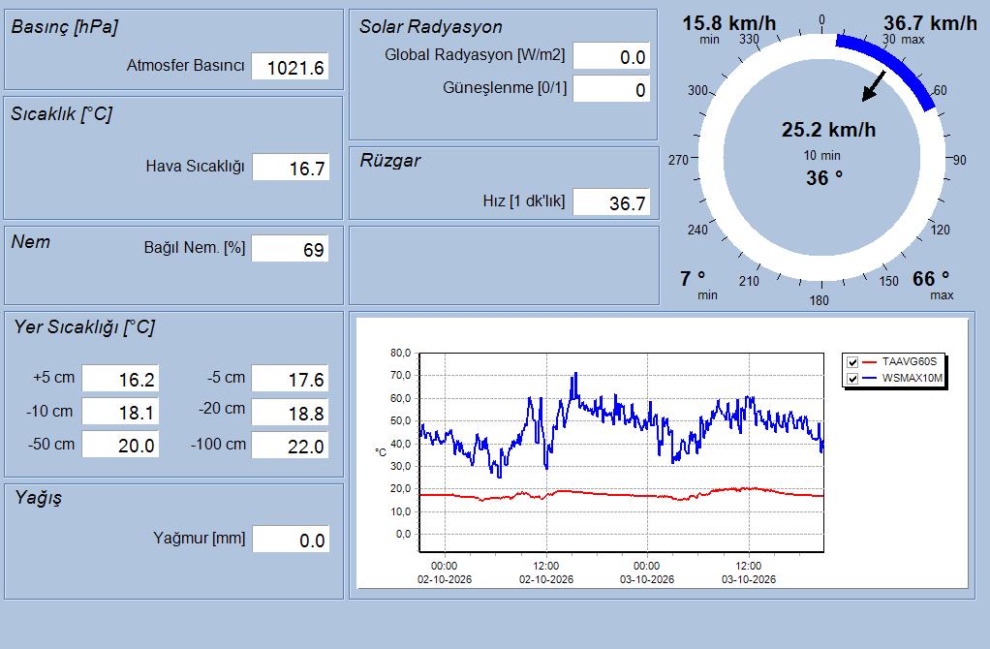Click the Atmosfer Basıncı value field
Viewport: 990px width, 649px height.
(x=290, y=67)
